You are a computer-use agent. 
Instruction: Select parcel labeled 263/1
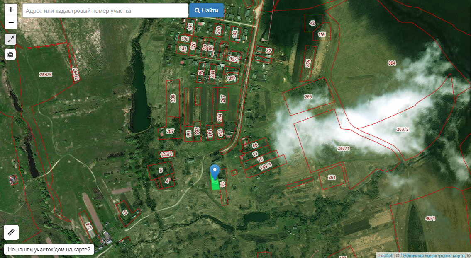[344, 148]
